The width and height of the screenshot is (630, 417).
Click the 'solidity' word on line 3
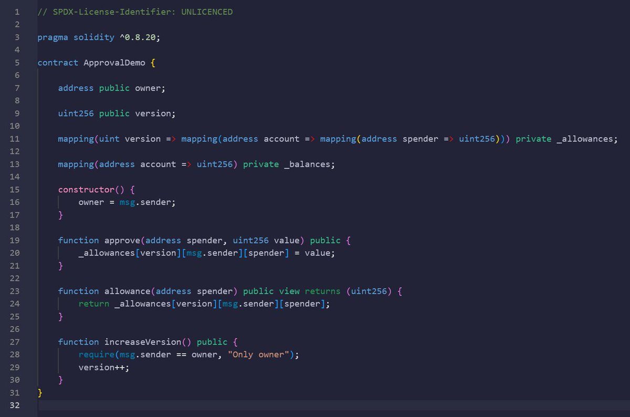94,37
